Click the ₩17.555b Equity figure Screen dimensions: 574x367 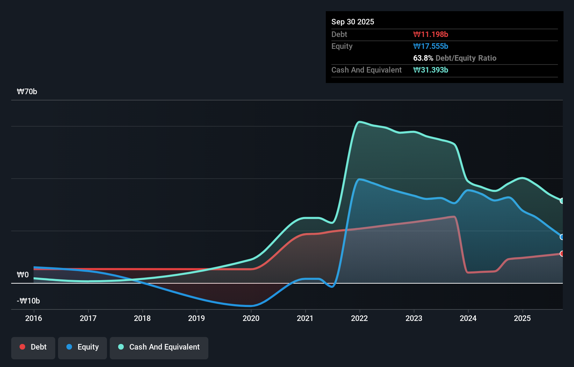coord(431,46)
